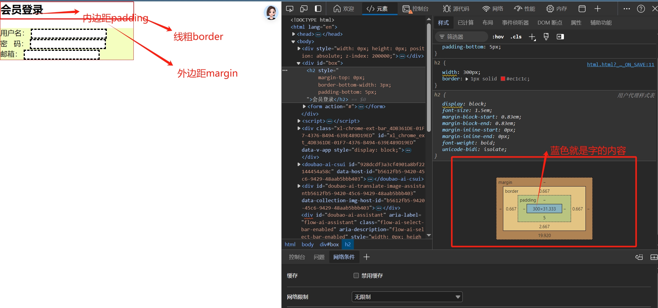
Task: Select the h2 breadcrumb item
Action: [348, 244]
